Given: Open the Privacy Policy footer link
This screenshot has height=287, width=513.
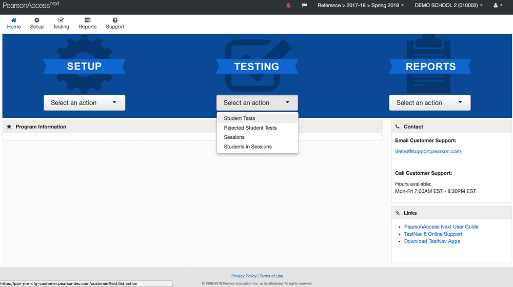Looking at the screenshot, I should pyautogui.click(x=244, y=276).
